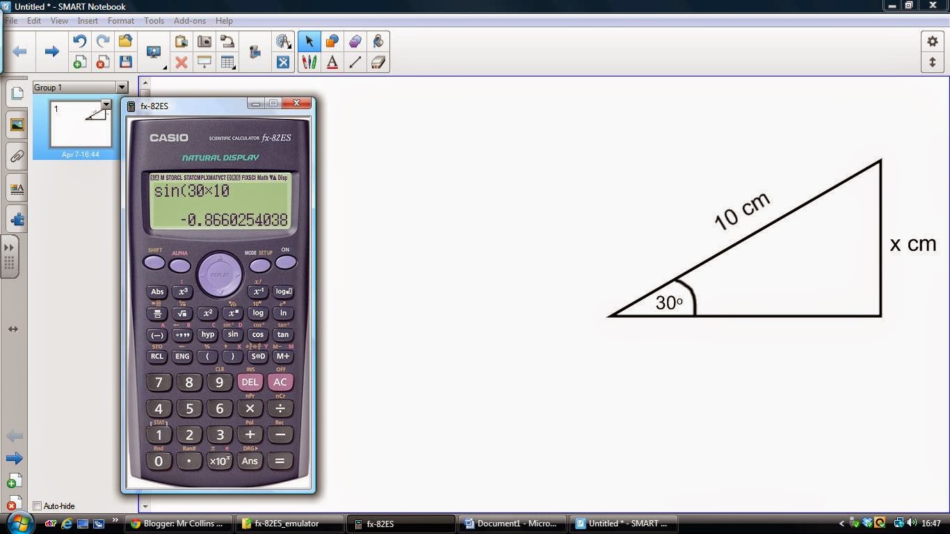Delete the selected object with red X
Screen dimensions: 950x534
point(181,63)
